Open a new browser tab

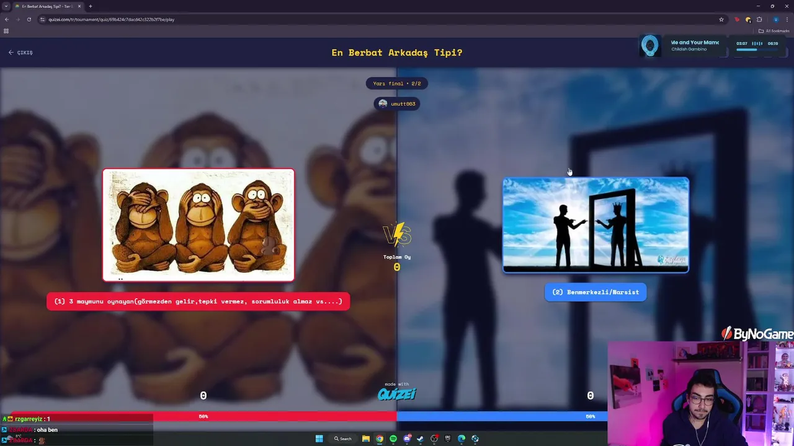[91, 6]
